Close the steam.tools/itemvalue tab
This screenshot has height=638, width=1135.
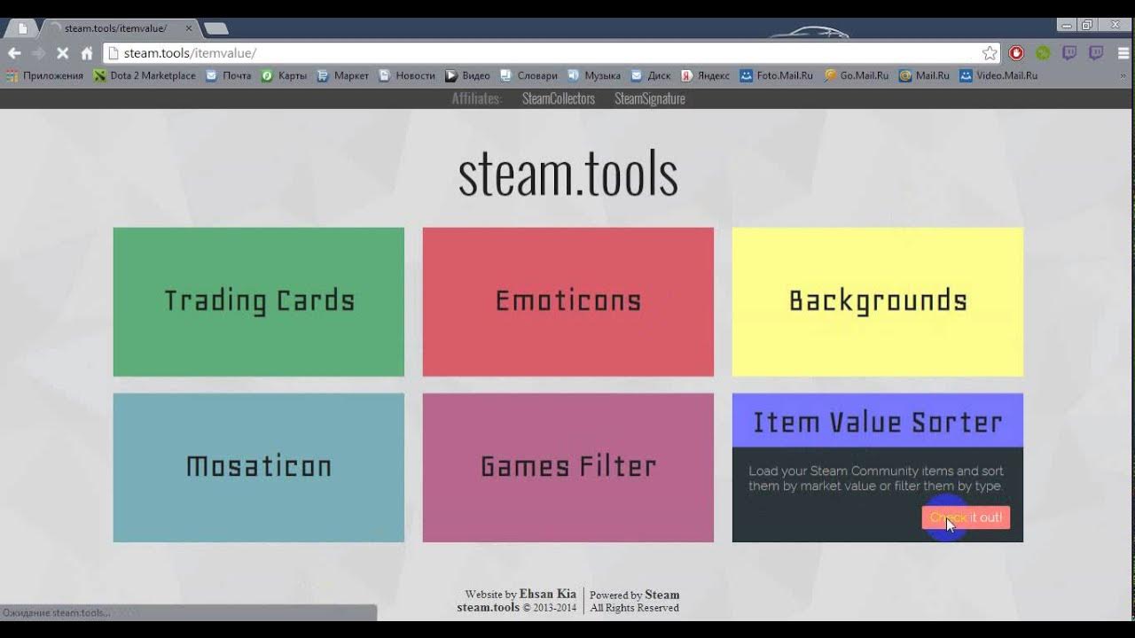[x=188, y=28]
